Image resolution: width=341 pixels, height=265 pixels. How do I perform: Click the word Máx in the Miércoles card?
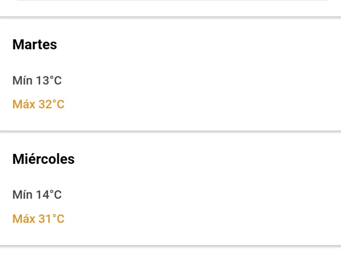24,219
